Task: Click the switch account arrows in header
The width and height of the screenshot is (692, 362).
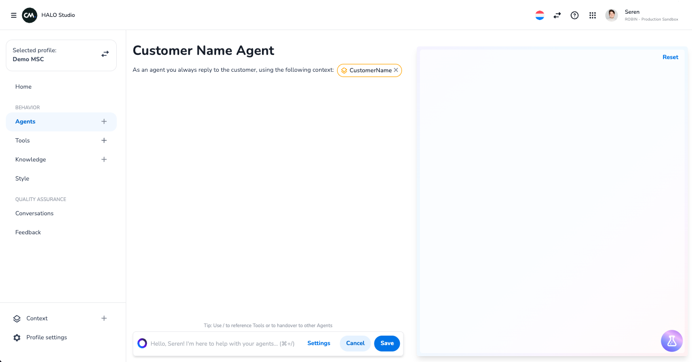Action: 557,15
